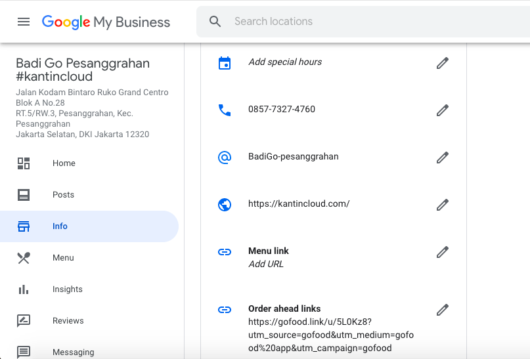Image resolution: width=530 pixels, height=359 pixels.
Task: Edit the BadiGo-pesanggrahan short name pencil
Action: [443, 158]
